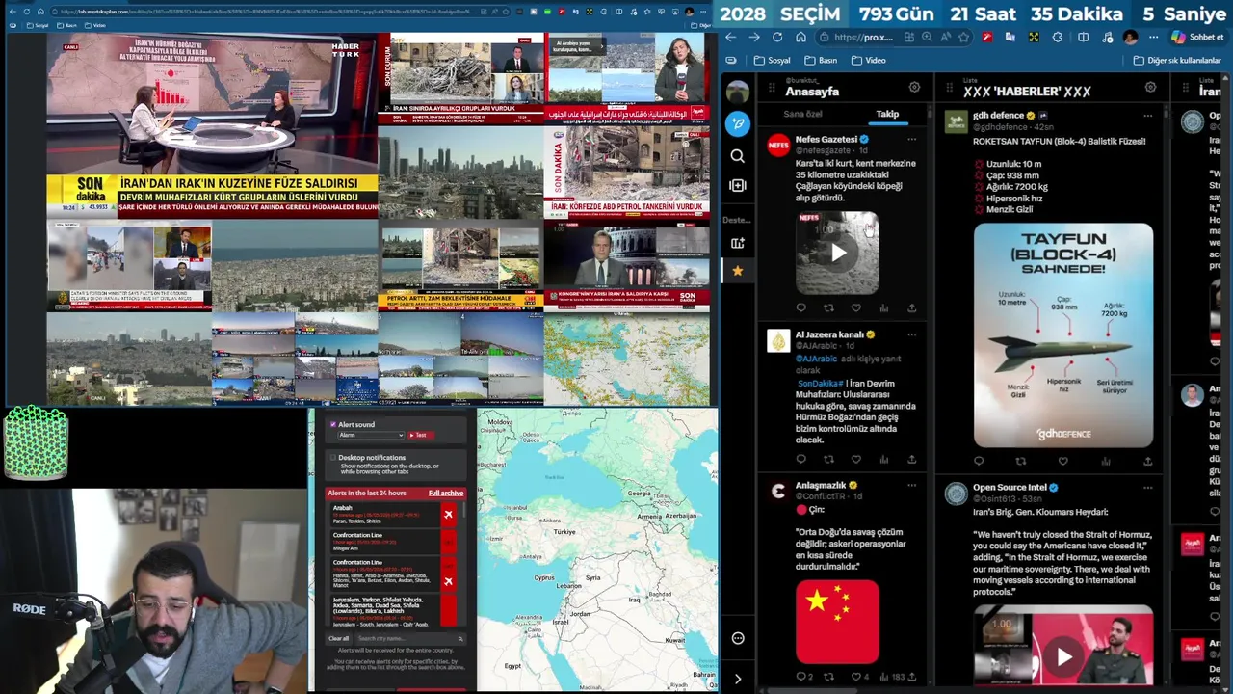Open Anasayfa column settings gear
Image resolution: width=1233 pixels, height=694 pixels.
point(914,88)
